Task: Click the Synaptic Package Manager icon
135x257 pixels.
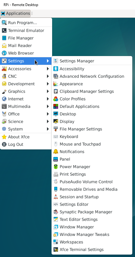Action: [x=56, y=212]
